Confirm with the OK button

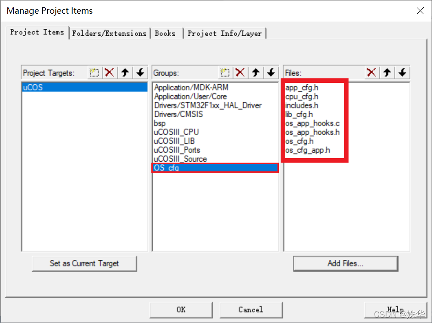pos(181,310)
